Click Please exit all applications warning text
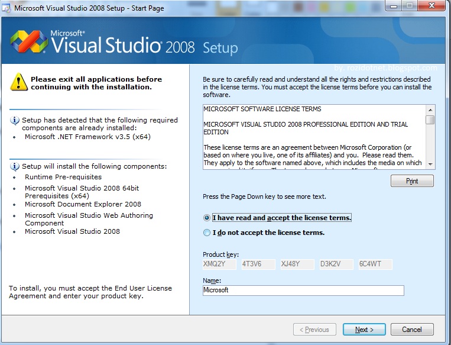The height and width of the screenshot is (345, 451). [x=96, y=83]
